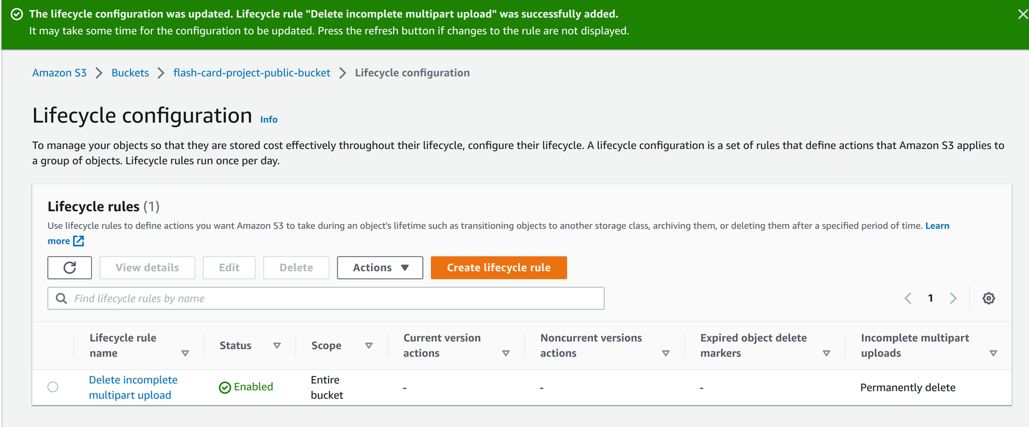
Task: Open the Actions dropdown menu
Action: (x=380, y=268)
